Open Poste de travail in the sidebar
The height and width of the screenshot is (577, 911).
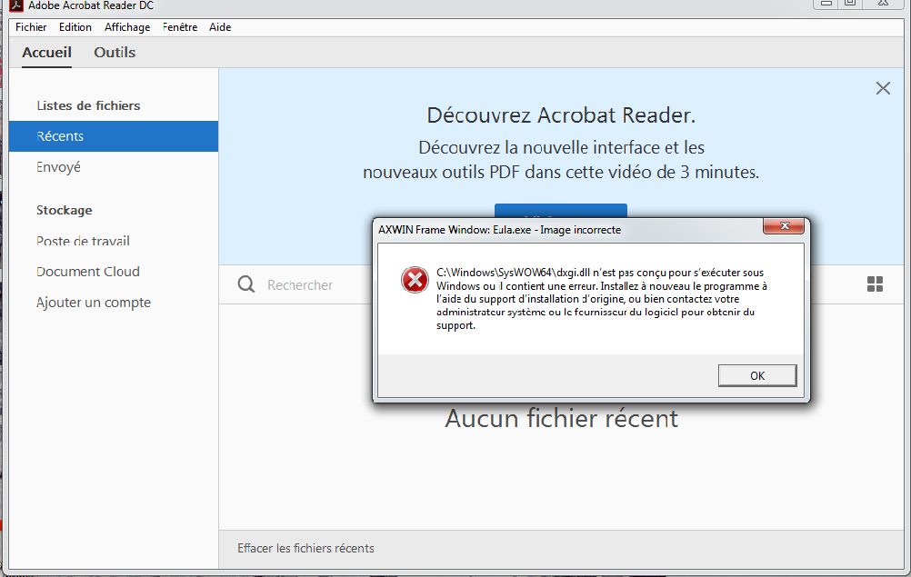(x=83, y=241)
